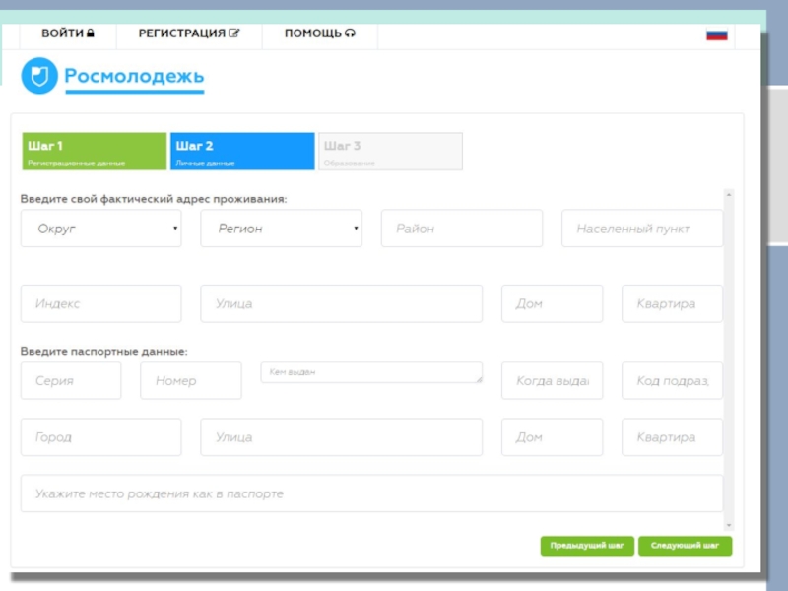Screen dimensions: 788x591
Task: Focus the Населенный пункт field
Action: click(641, 229)
